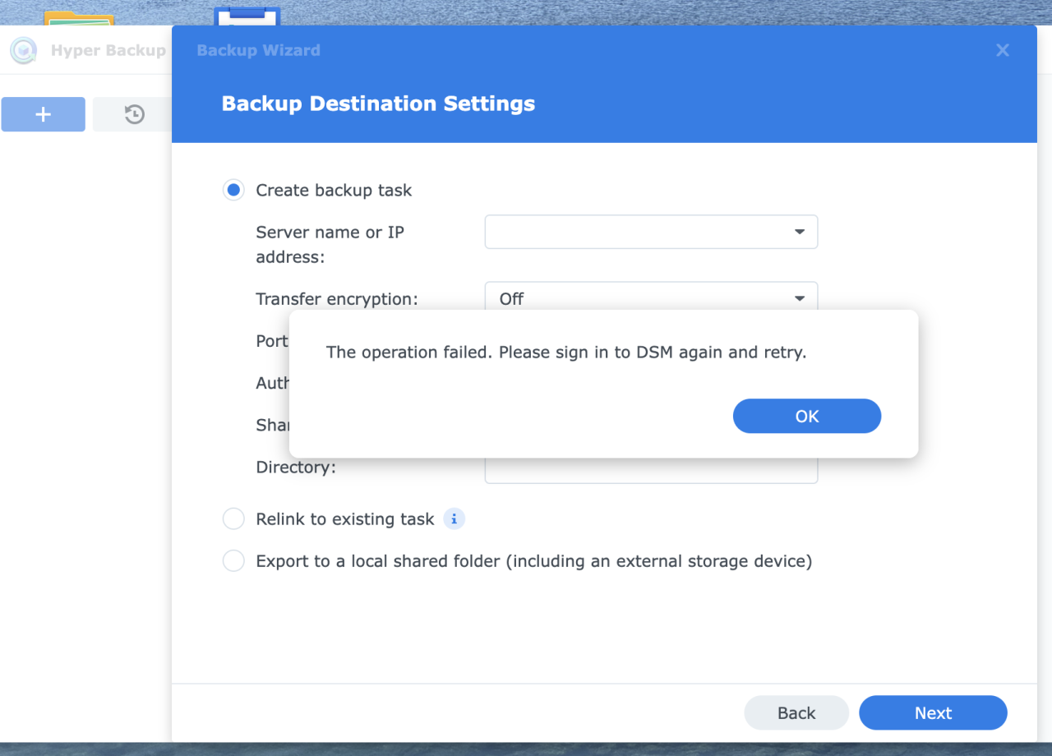Click the info icon beside Relink to existing task
The width and height of the screenshot is (1052, 756).
click(x=453, y=519)
